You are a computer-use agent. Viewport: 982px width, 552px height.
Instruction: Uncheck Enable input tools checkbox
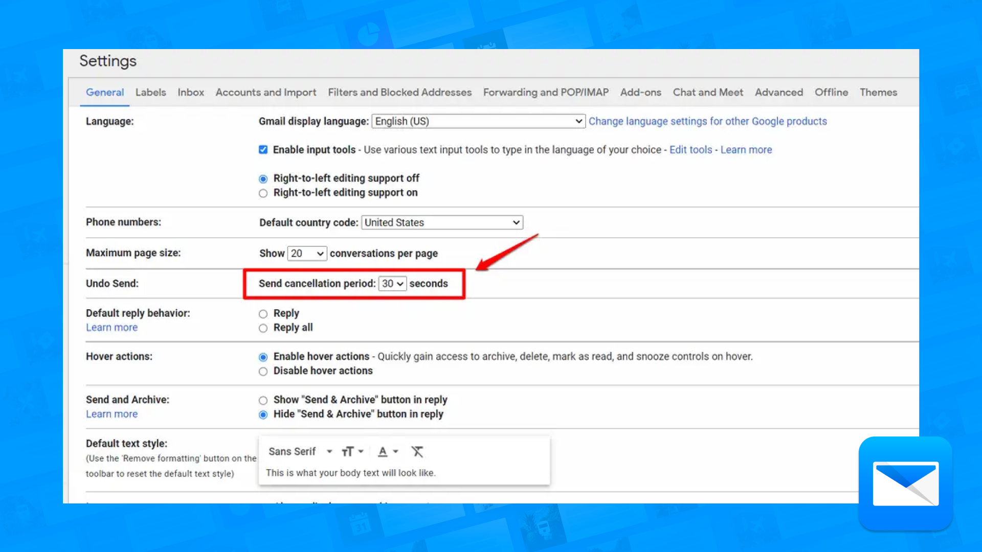point(263,150)
